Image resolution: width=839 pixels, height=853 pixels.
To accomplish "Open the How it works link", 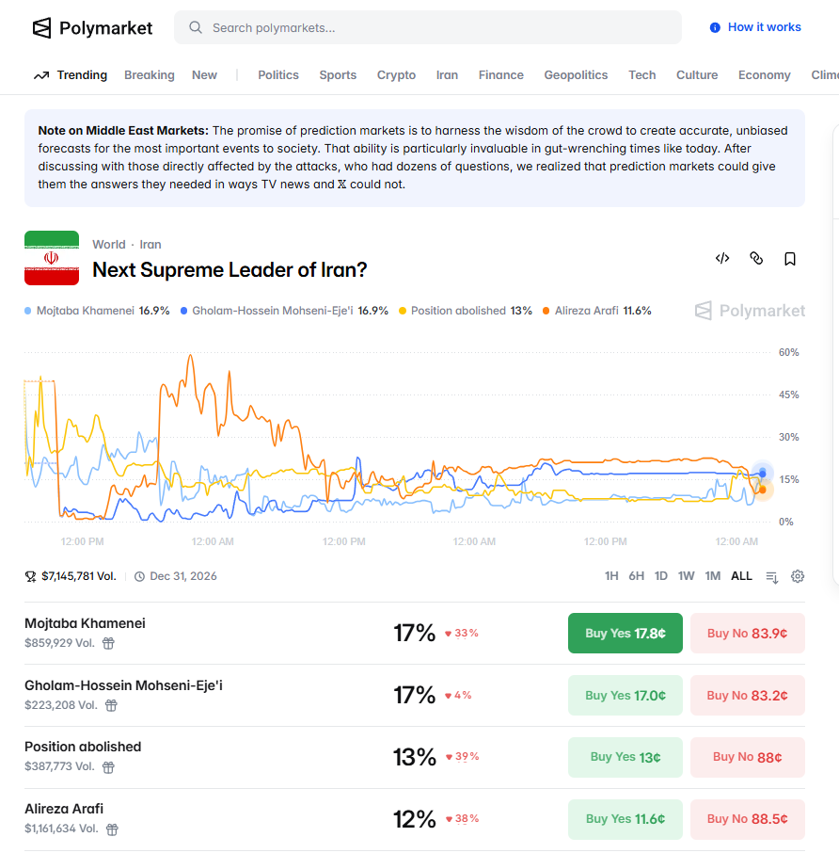I will tap(755, 27).
